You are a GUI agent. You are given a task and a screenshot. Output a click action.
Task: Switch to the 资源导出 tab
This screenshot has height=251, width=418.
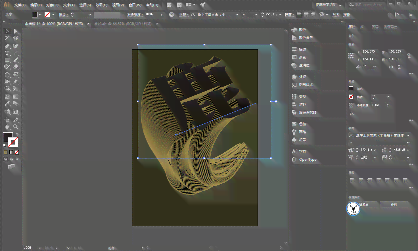click(391, 27)
